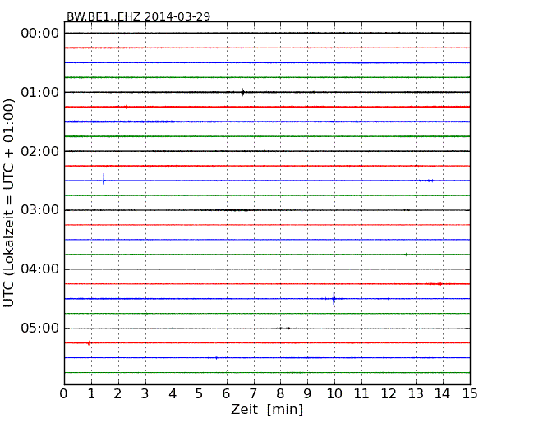Click the 04:00 time label
The image size is (534, 427).
40,269
